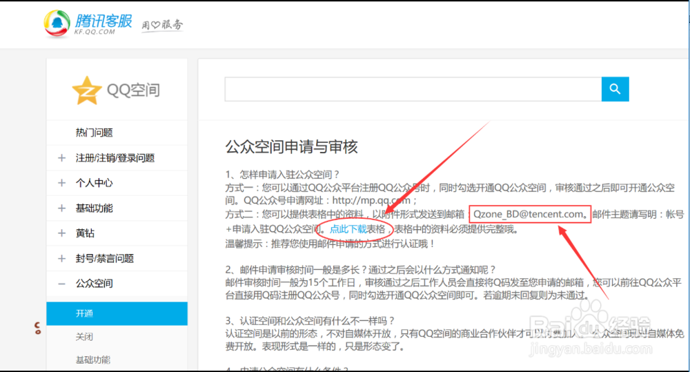This screenshot has width=690, height=372.
Task: Expand the 基础功能 section plus sign
Action: click(x=61, y=208)
